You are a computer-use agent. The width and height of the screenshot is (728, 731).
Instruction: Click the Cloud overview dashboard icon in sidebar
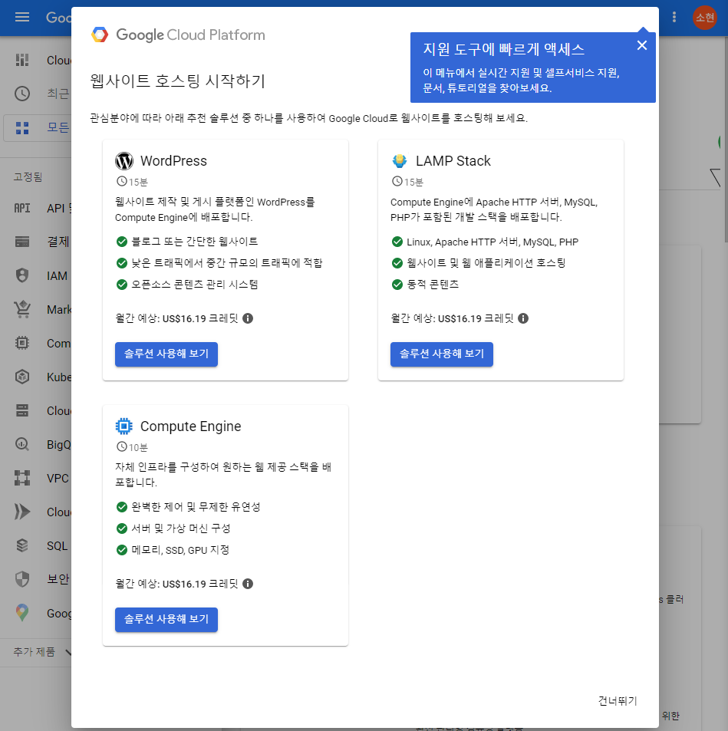22,60
